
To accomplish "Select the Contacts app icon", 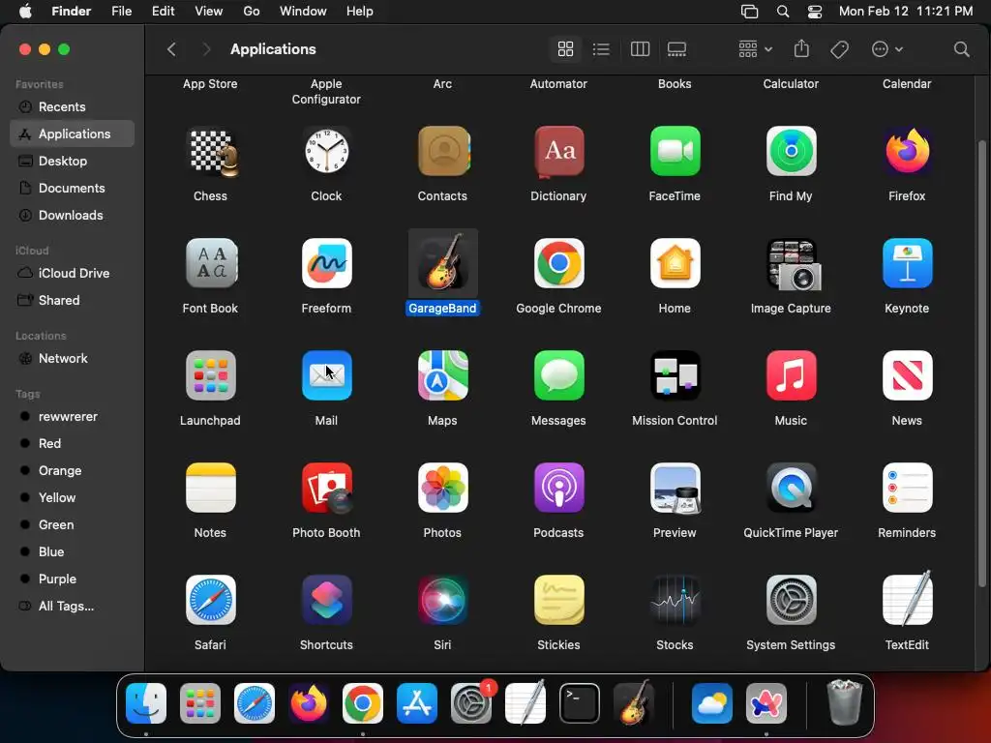I will pyautogui.click(x=442, y=152).
